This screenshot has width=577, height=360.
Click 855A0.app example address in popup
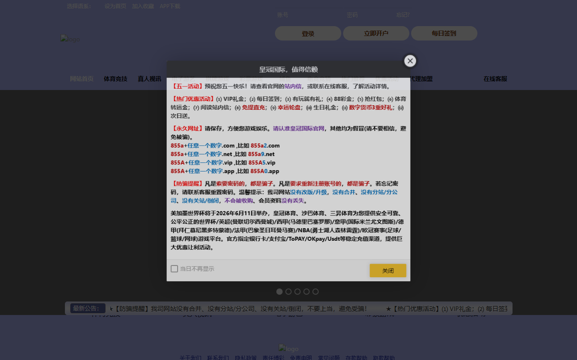265,171
